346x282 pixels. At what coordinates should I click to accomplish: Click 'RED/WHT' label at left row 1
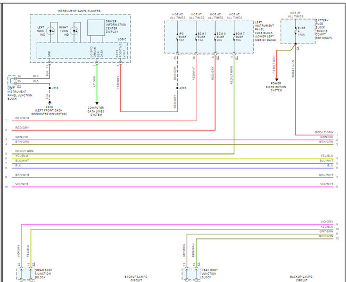[22, 118]
